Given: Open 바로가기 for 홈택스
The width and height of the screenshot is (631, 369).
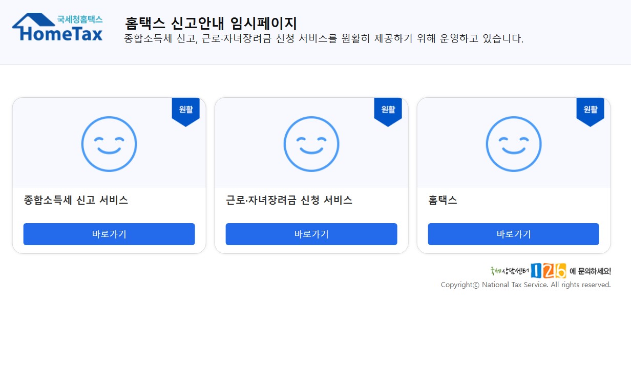Looking at the screenshot, I should point(514,234).
